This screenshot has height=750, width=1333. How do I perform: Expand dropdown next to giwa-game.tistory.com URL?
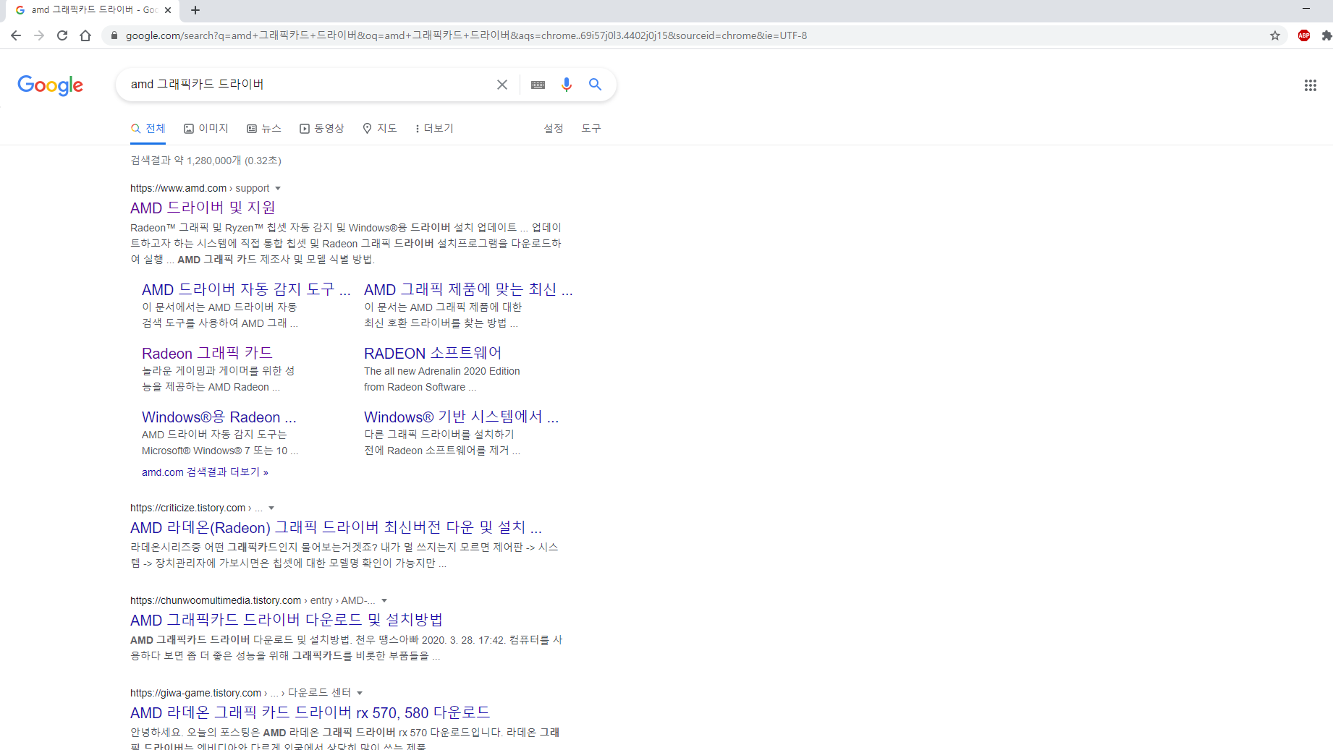pos(360,694)
